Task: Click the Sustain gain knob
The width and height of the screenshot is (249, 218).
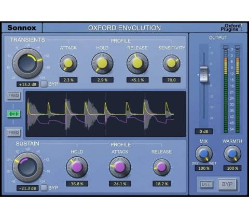Action: click(27, 167)
